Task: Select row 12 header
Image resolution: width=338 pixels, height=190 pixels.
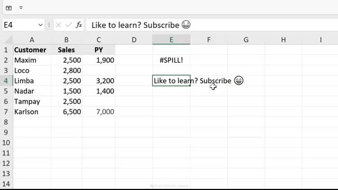Action: click(x=6, y=164)
